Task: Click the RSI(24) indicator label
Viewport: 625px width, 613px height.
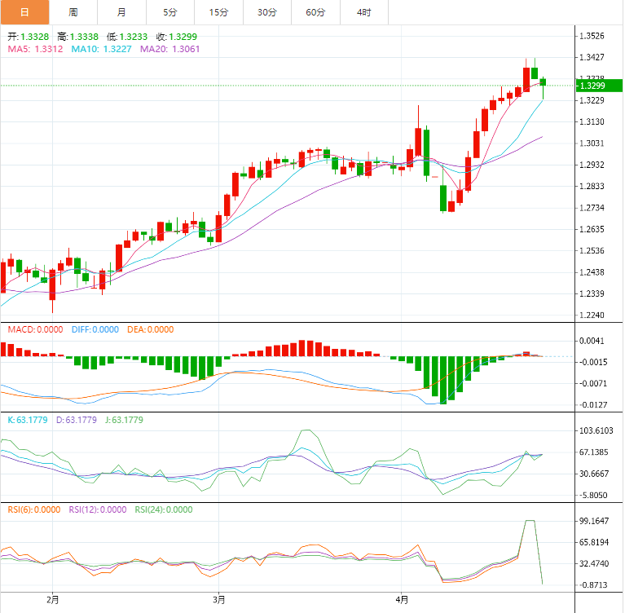Action: click(x=163, y=509)
